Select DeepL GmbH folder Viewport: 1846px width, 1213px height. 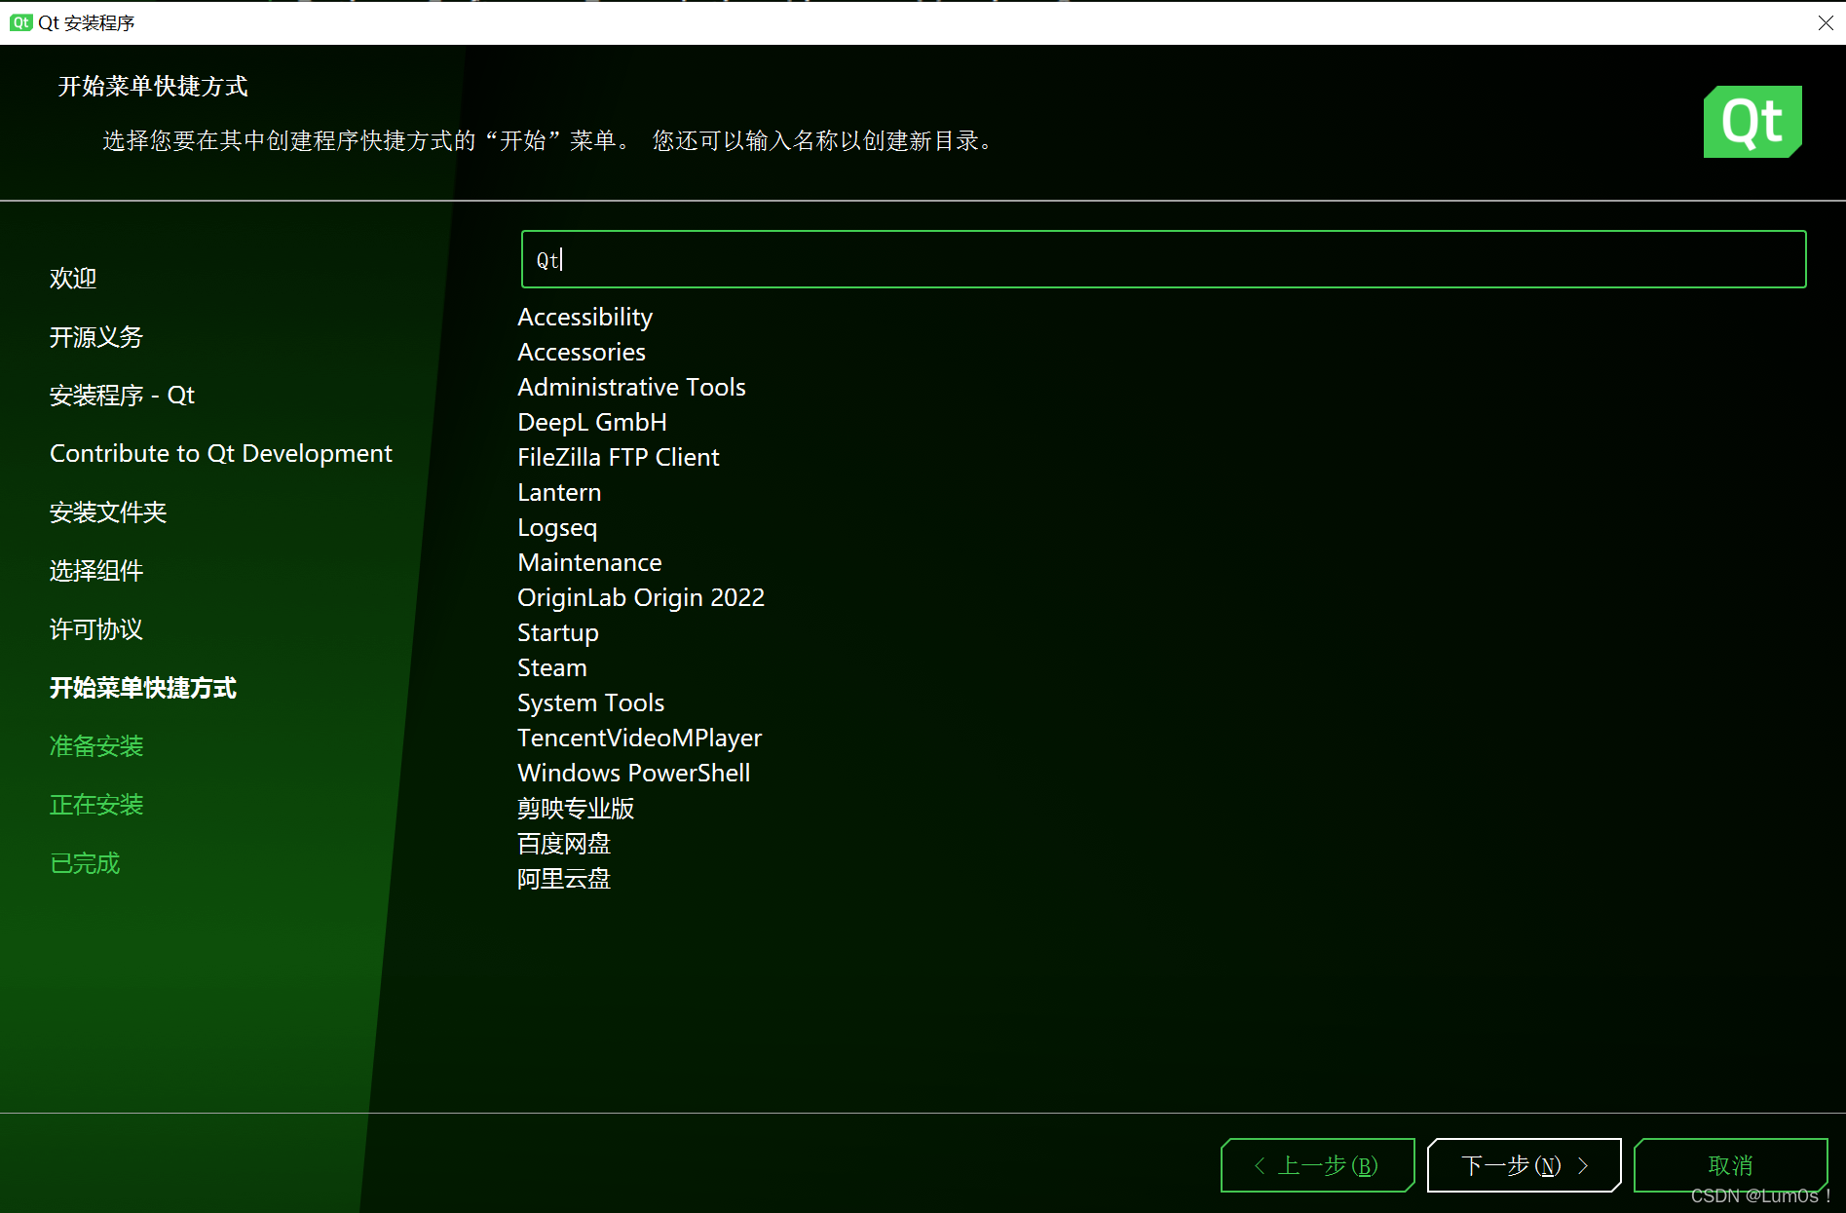[x=592, y=423]
